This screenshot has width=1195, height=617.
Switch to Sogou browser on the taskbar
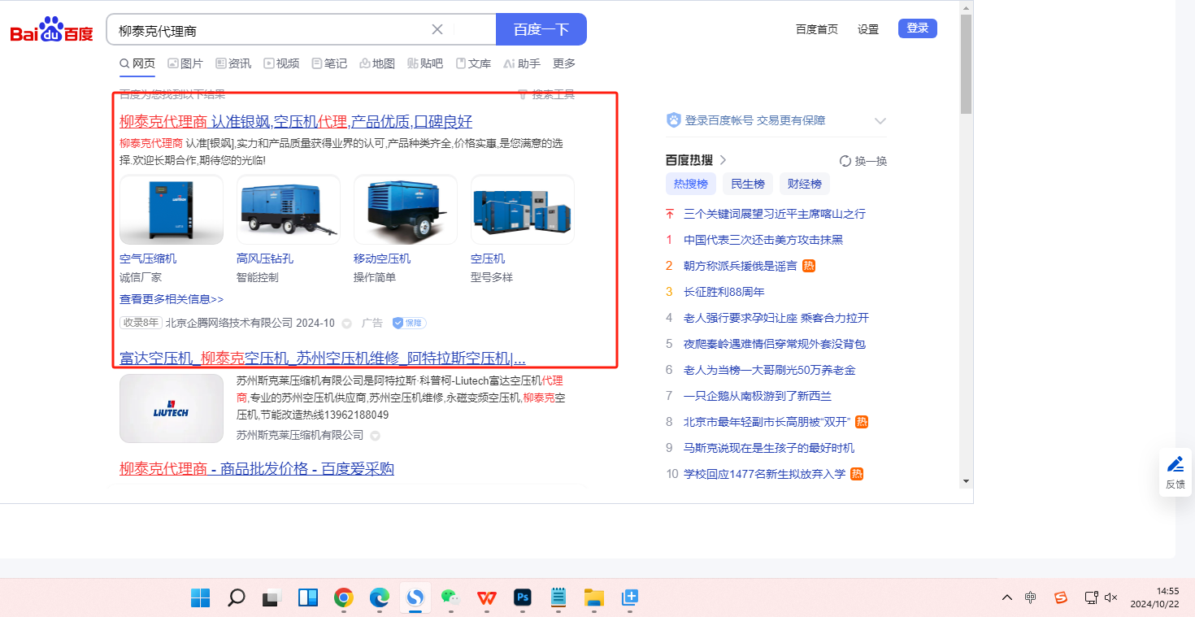415,598
